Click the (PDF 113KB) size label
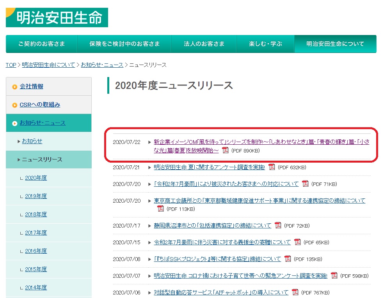Viewport: 382px width, 298px height. point(181,209)
